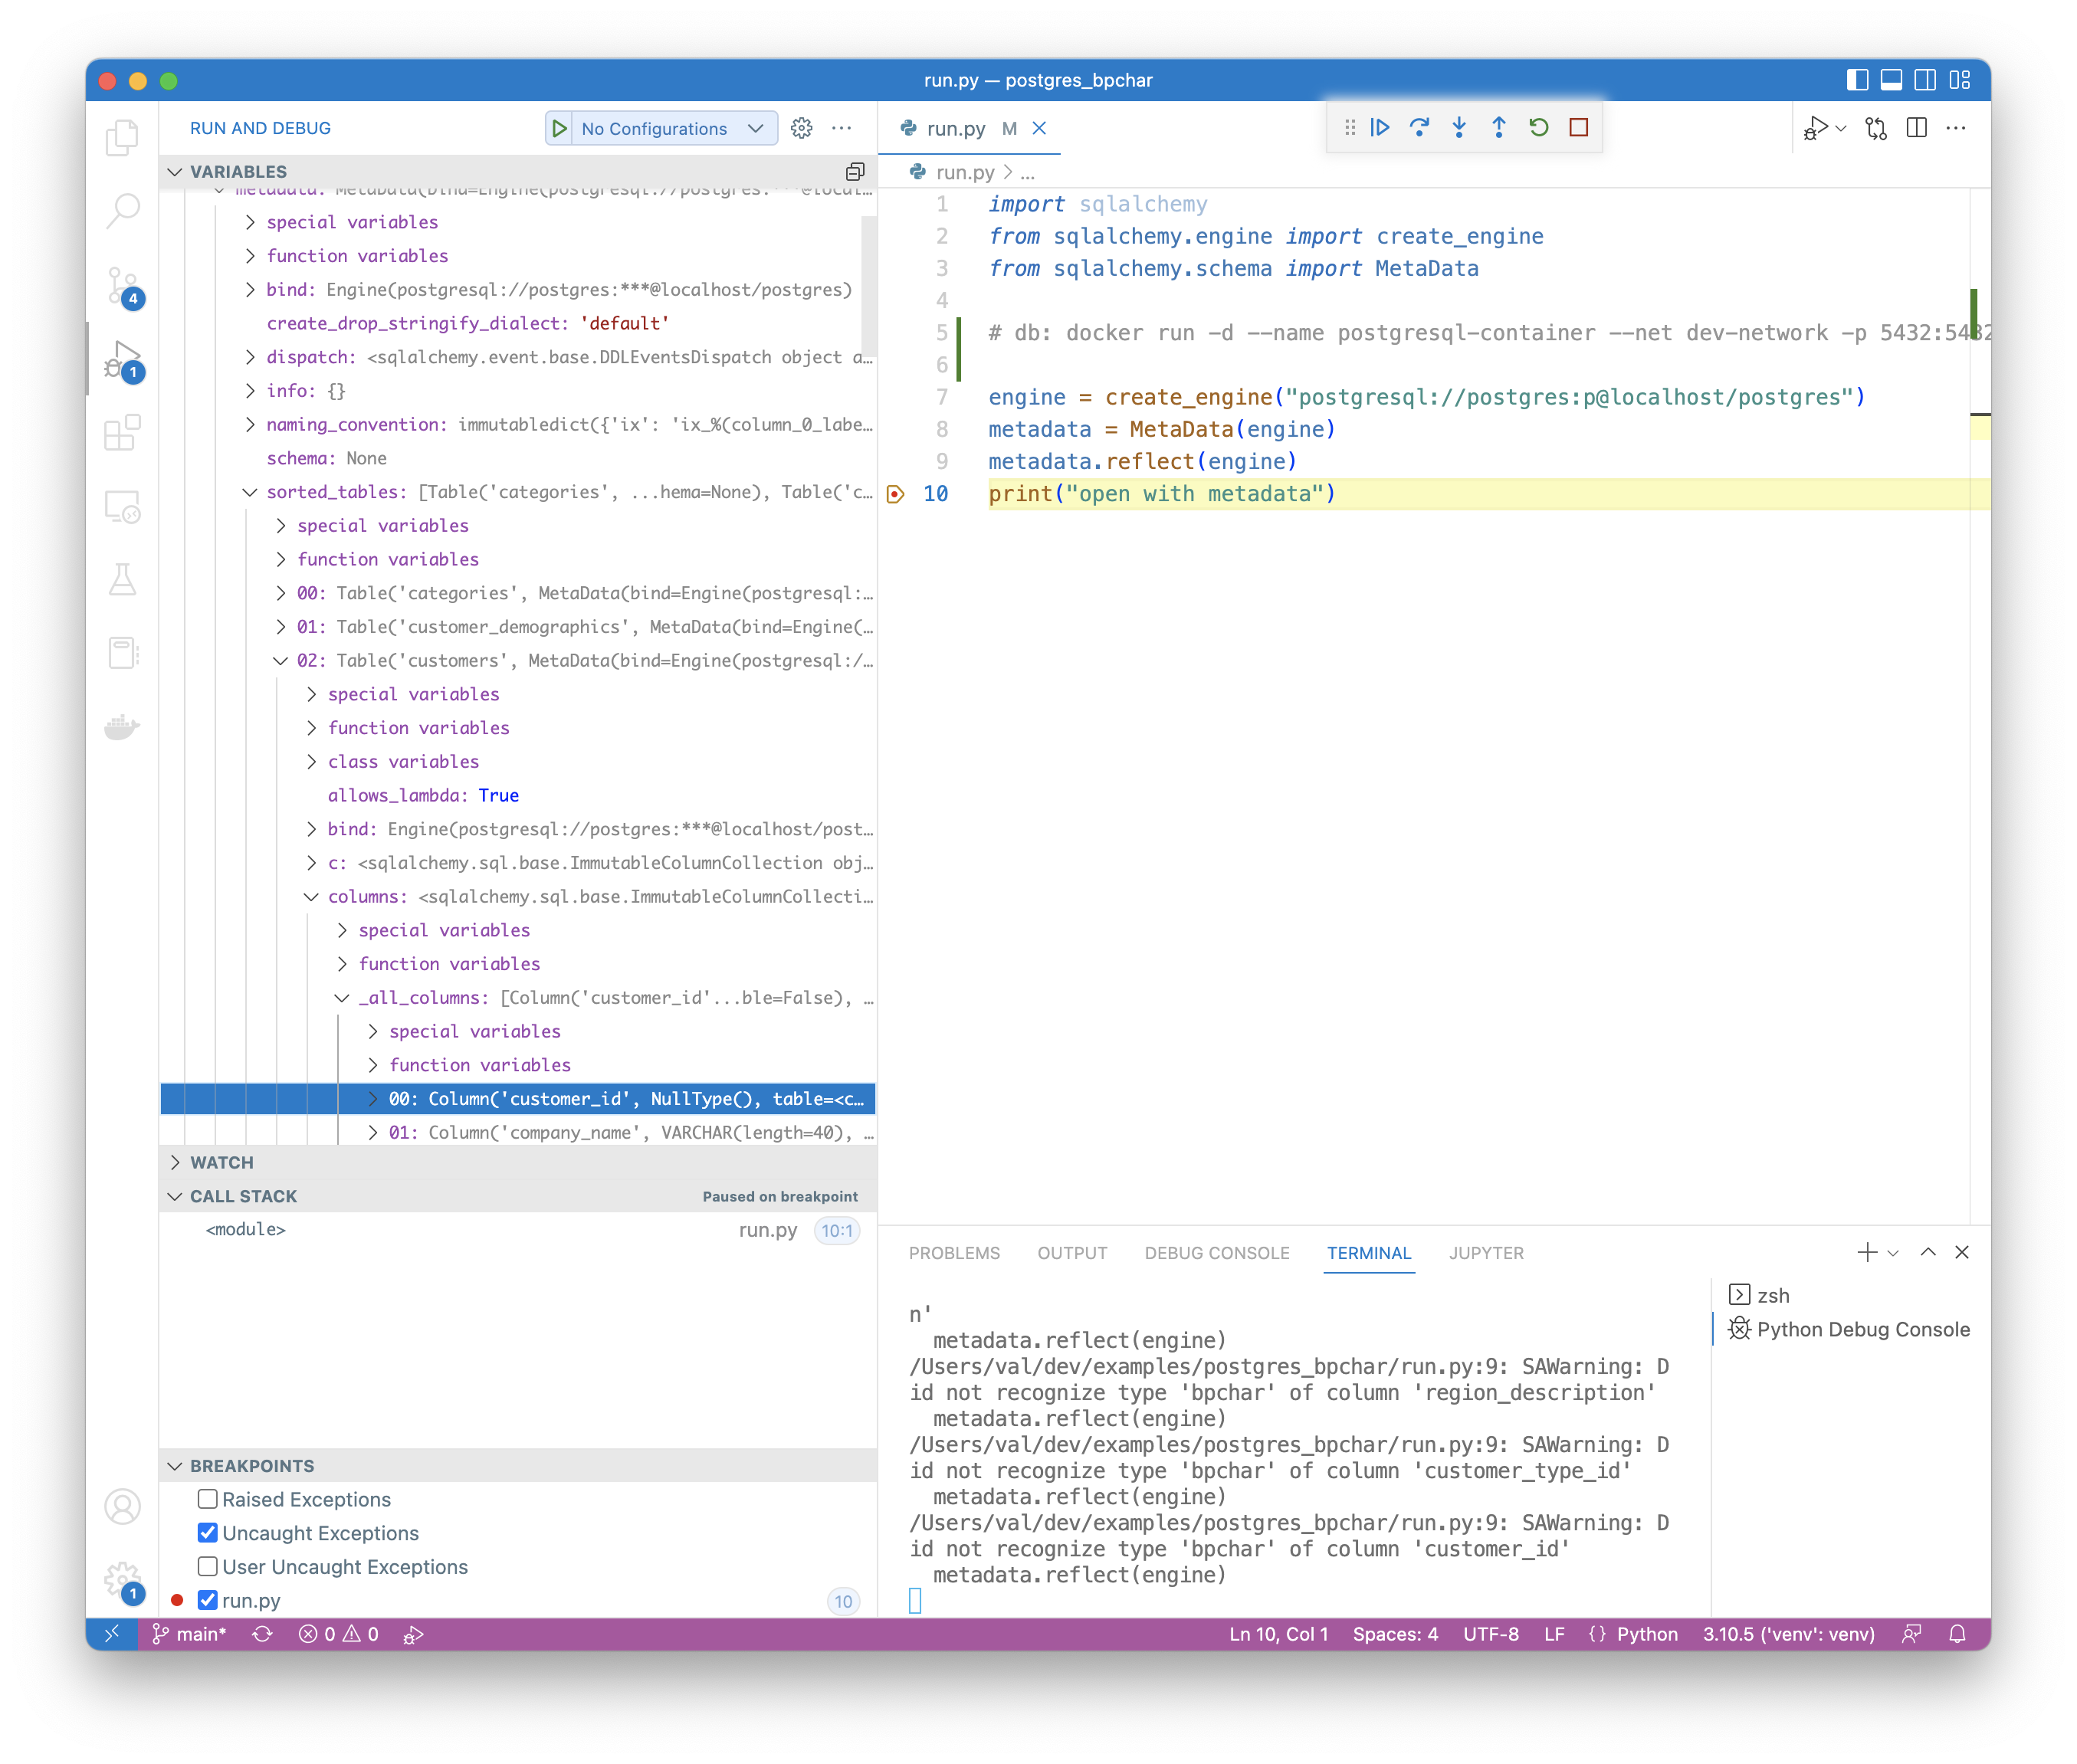2077x1764 pixels.
Task: Click the Step Into debug arrow
Action: click(1459, 127)
